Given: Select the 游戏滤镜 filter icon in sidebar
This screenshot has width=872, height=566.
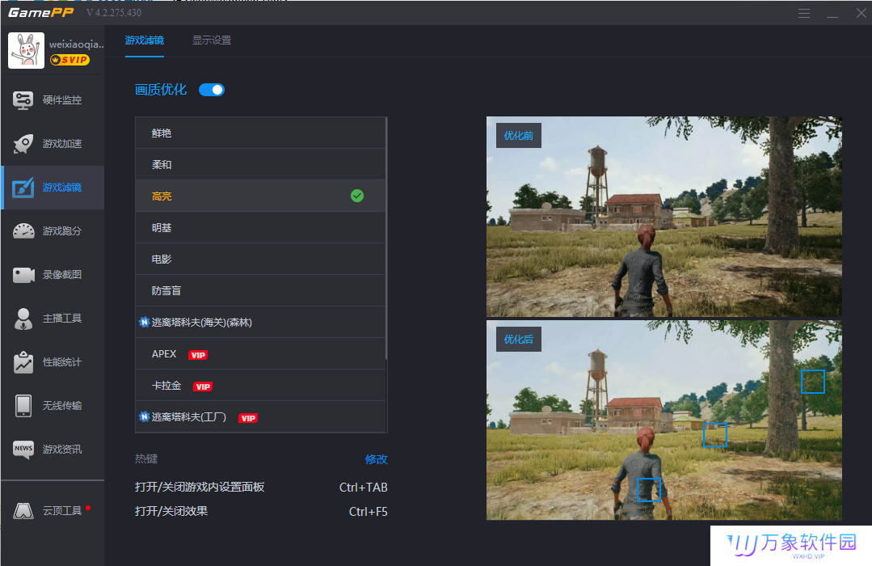Looking at the screenshot, I should pyautogui.click(x=23, y=188).
